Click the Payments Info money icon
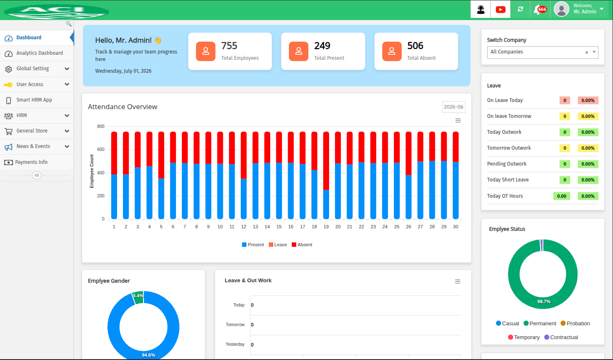Screen dimensions: 613x360 [8, 162]
